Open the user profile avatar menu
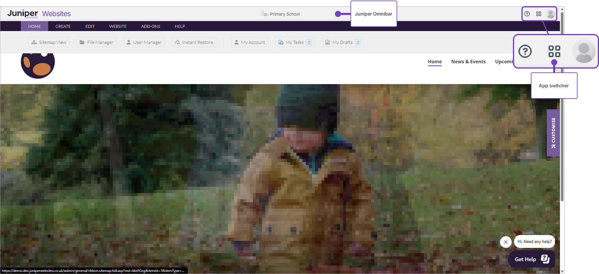Viewport: 599px width, 274px height. click(x=550, y=14)
